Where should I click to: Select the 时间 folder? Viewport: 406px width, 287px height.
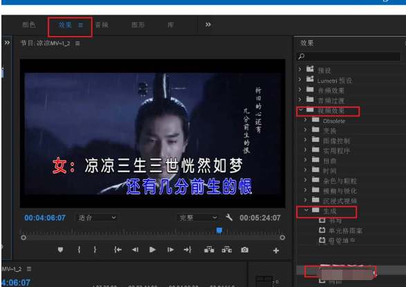pos(330,171)
